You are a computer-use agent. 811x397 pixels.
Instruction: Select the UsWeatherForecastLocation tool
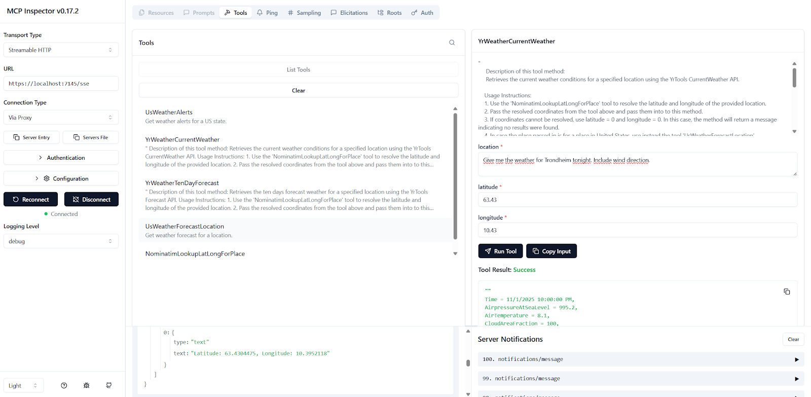[x=296, y=231]
